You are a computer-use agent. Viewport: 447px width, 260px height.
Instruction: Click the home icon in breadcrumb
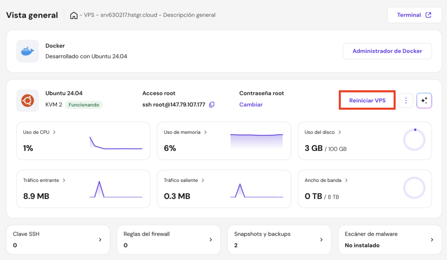pos(74,15)
